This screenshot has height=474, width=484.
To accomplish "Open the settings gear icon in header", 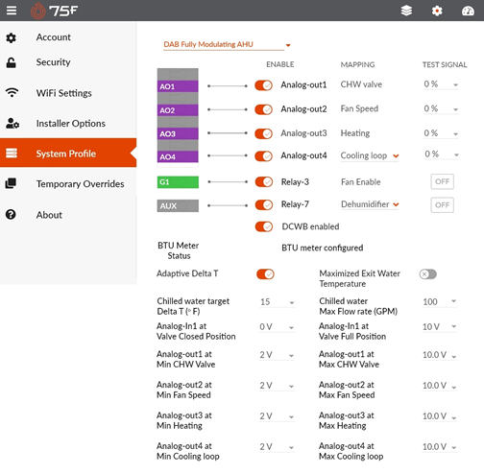I will pyautogui.click(x=437, y=11).
